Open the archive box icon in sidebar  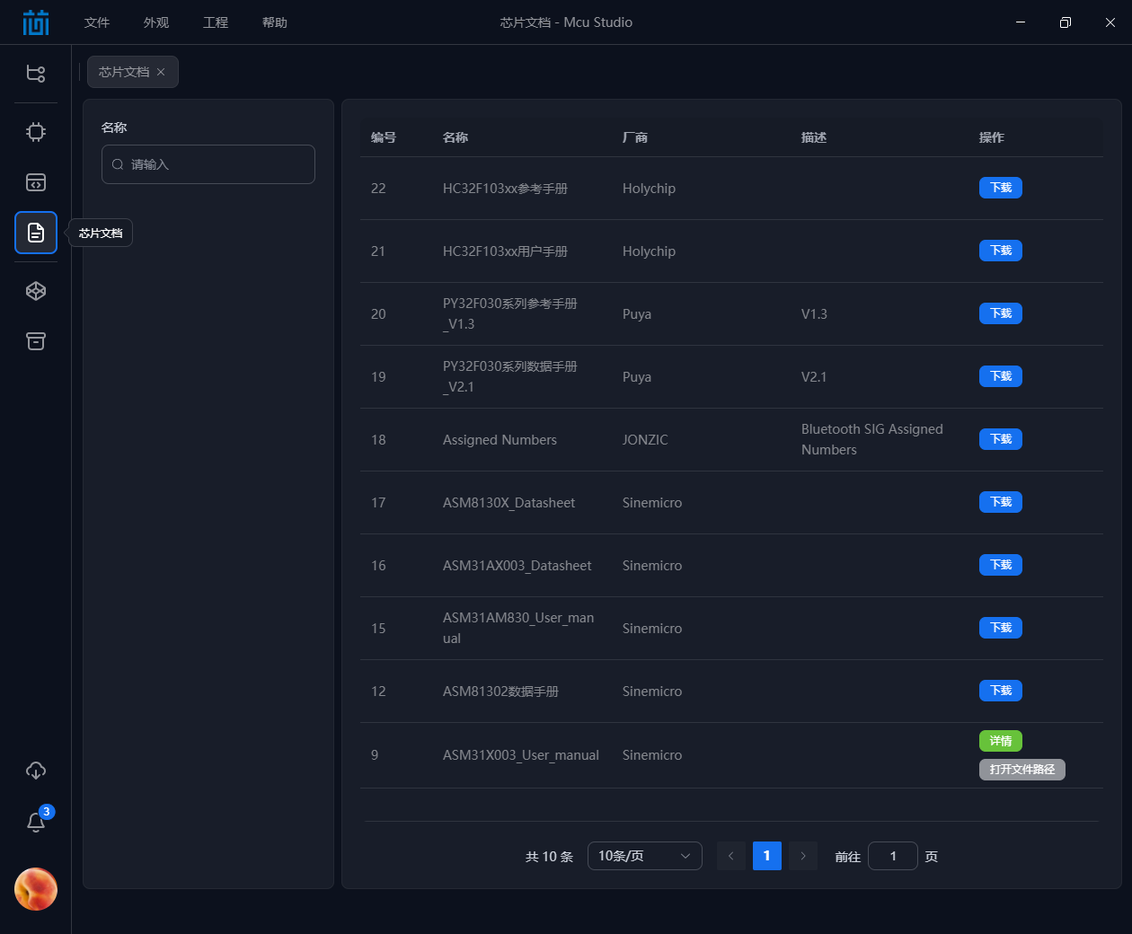[x=36, y=341]
